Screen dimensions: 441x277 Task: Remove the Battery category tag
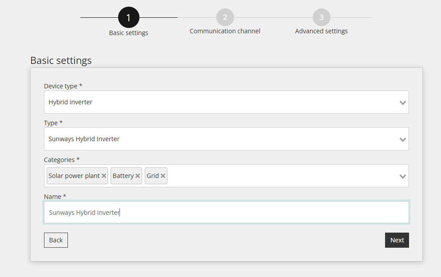click(x=138, y=176)
